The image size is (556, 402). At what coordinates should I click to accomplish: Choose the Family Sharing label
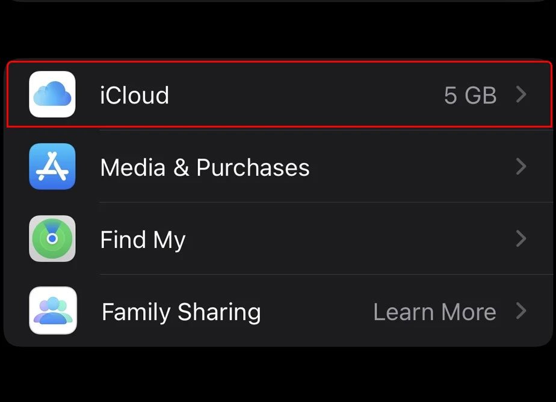(x=181, y=312)
